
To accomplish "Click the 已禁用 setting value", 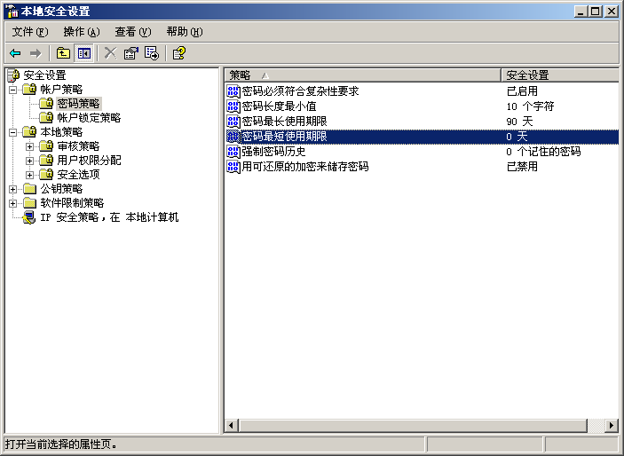I will [522, 166].
